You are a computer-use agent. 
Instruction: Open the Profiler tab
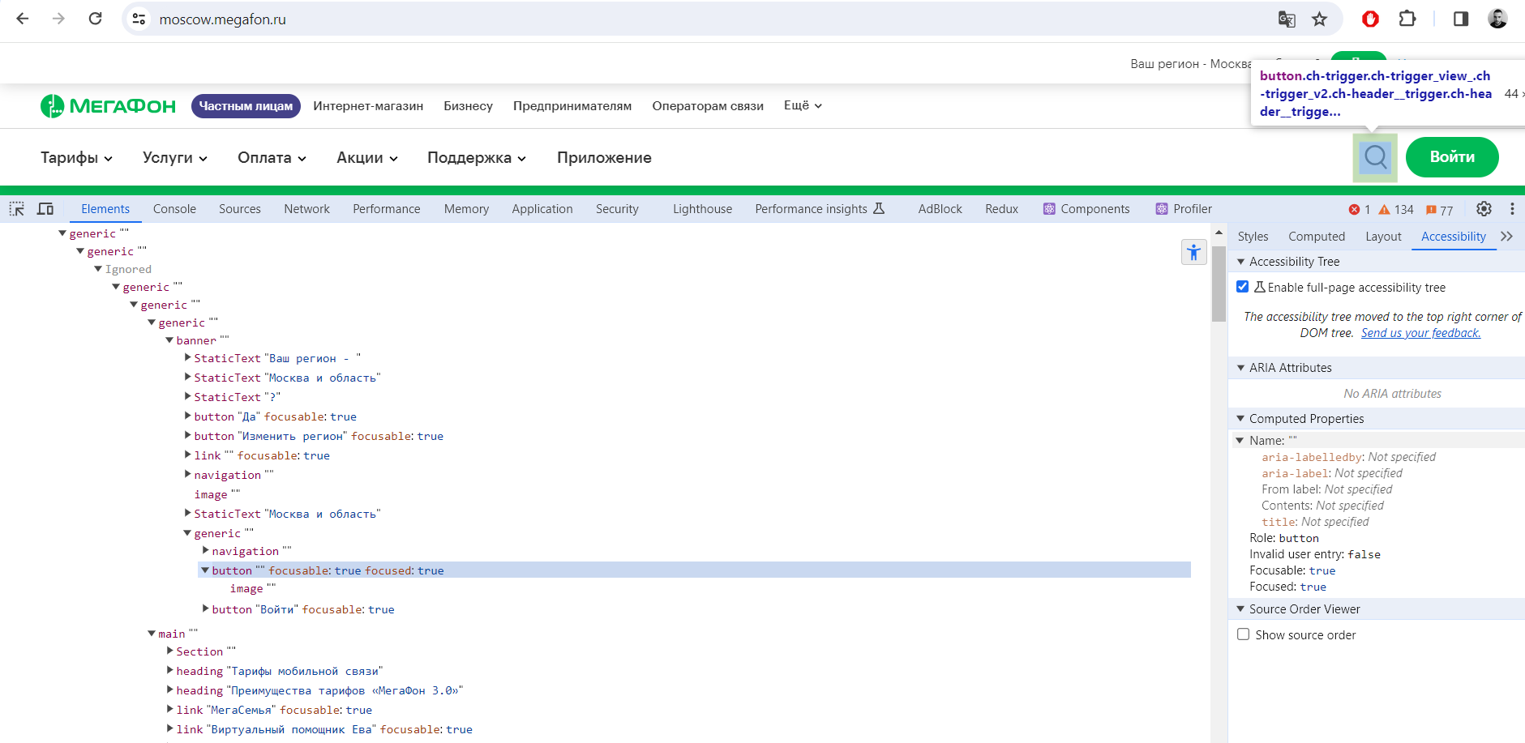pyautogui.click(x=1184, y=209)
